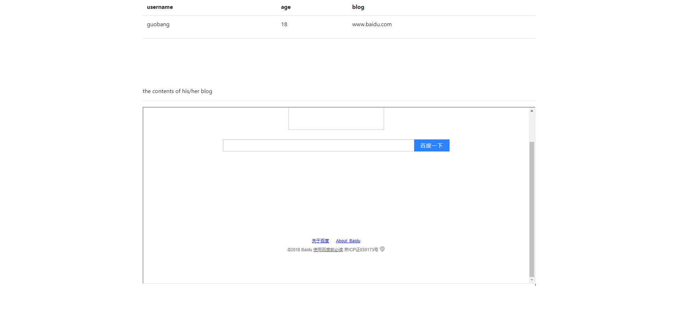675x322 pixels.
Task: Click the 'username' column header
Action: [160, 7]
